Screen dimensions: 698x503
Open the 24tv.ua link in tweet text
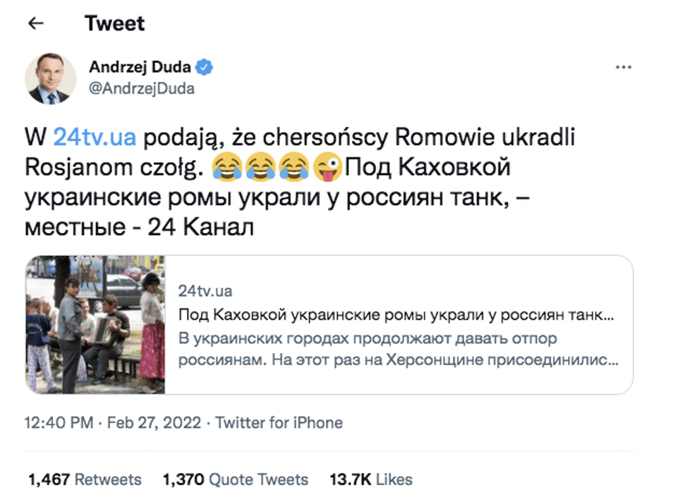(x=94, y=137)
